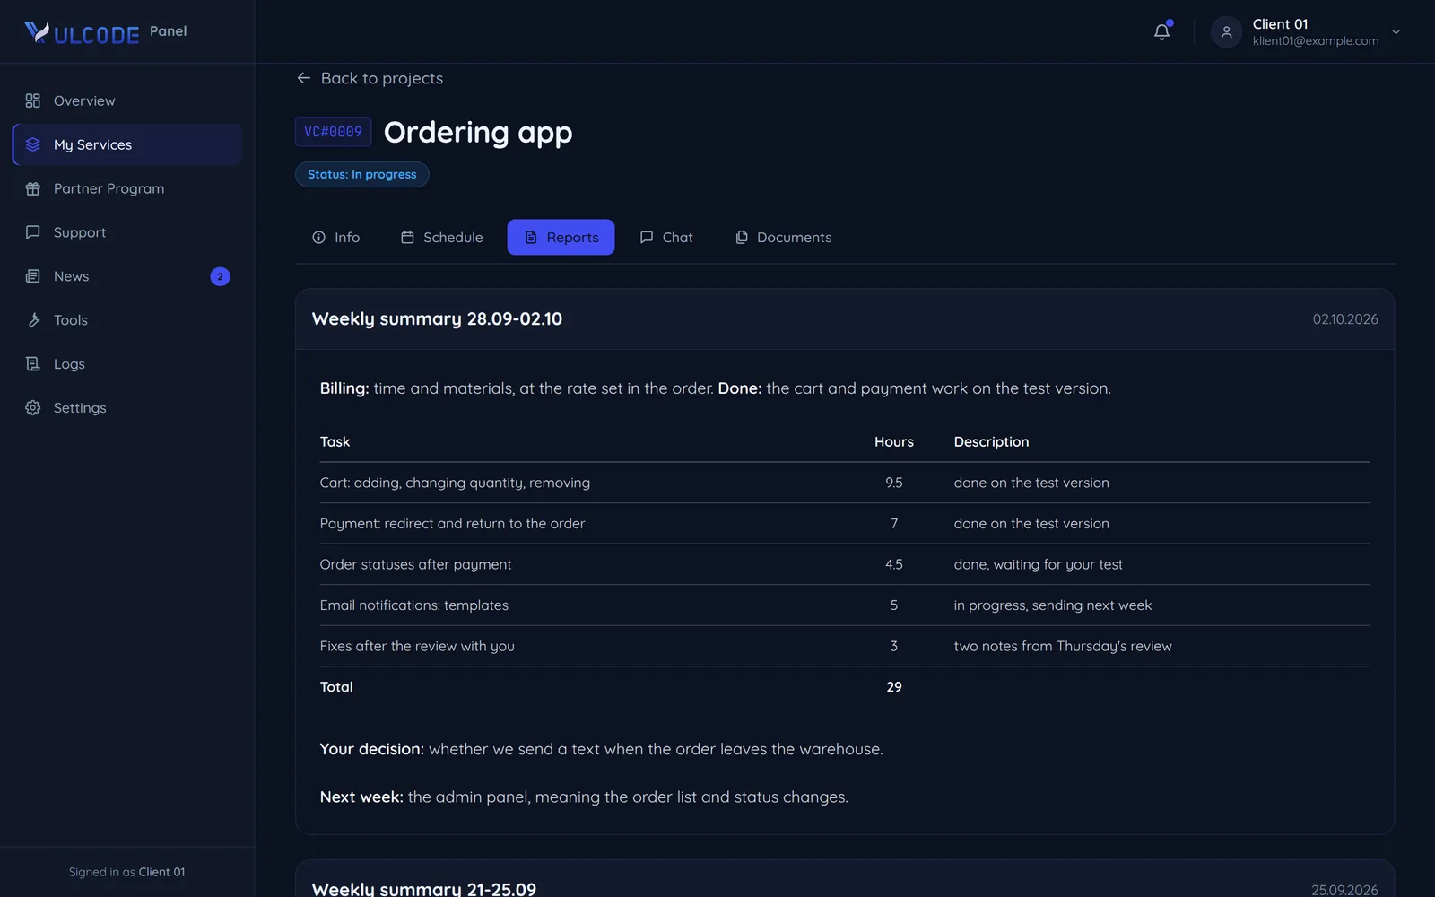Click the Partner Program gift icon
The height and width of the screenshot is (897, 1435).
click(33, 188)
